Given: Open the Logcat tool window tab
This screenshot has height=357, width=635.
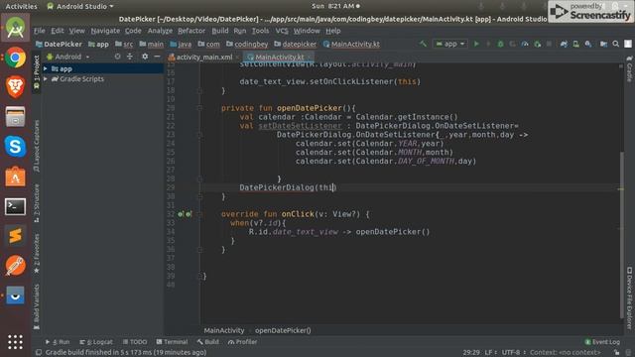Looking at the screenshot, I should coord(96,342).
